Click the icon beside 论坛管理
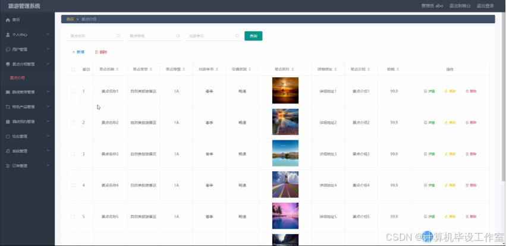Viewport: 506px width, 246px height. point(8,137)
